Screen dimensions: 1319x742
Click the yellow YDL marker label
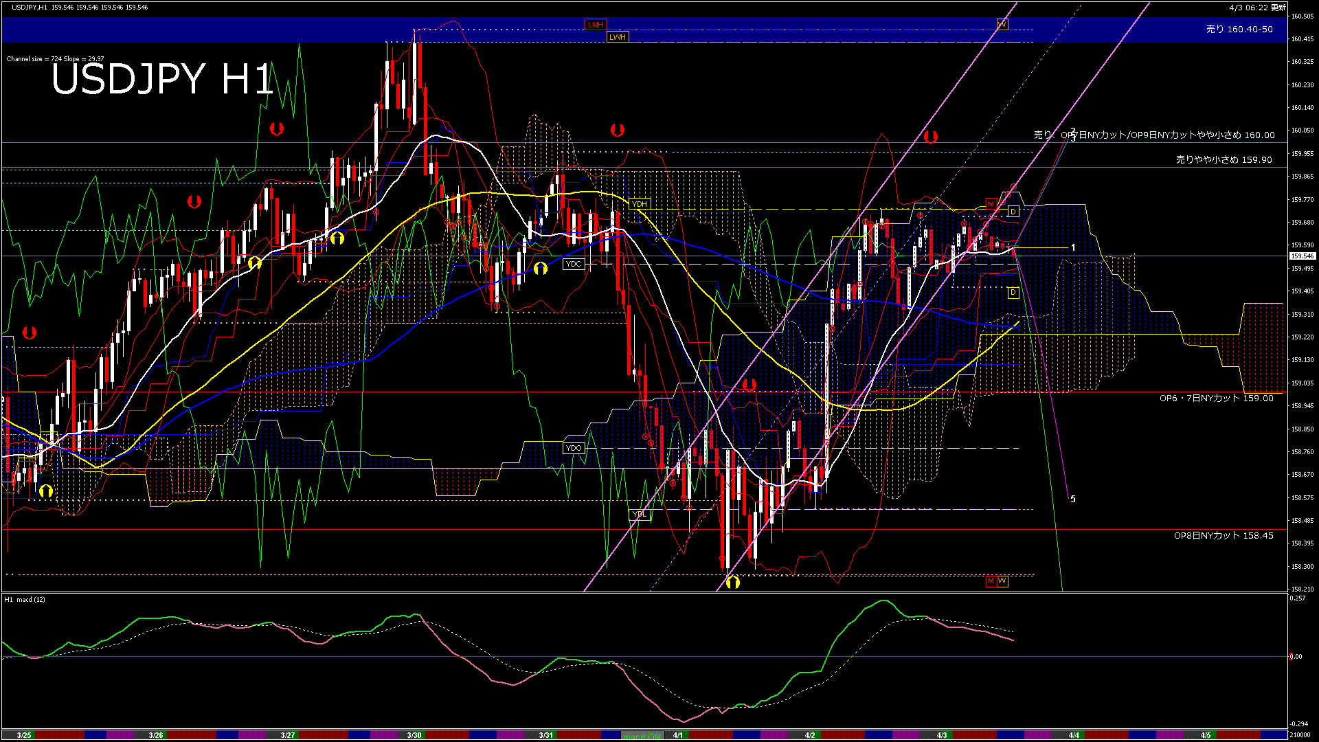click(x=639, y=515)
